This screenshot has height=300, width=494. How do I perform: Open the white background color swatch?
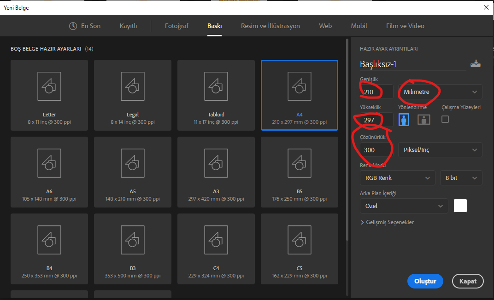point(460,206)
